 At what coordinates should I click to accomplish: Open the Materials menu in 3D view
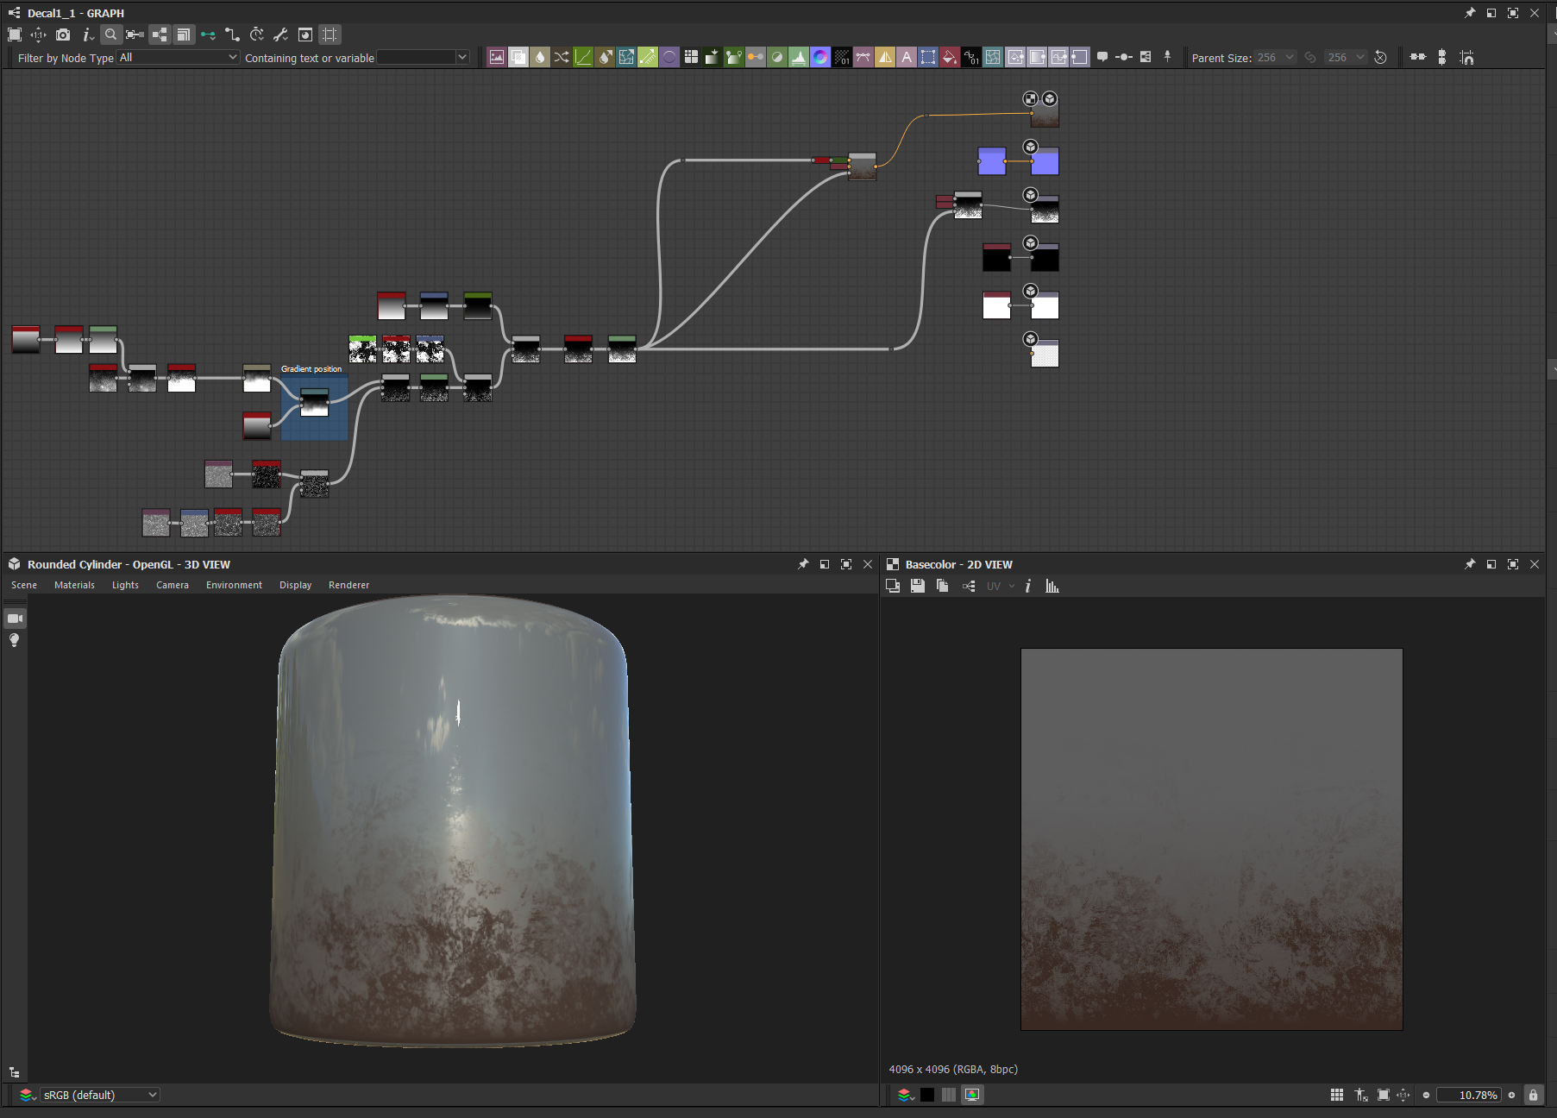point(74,585)
